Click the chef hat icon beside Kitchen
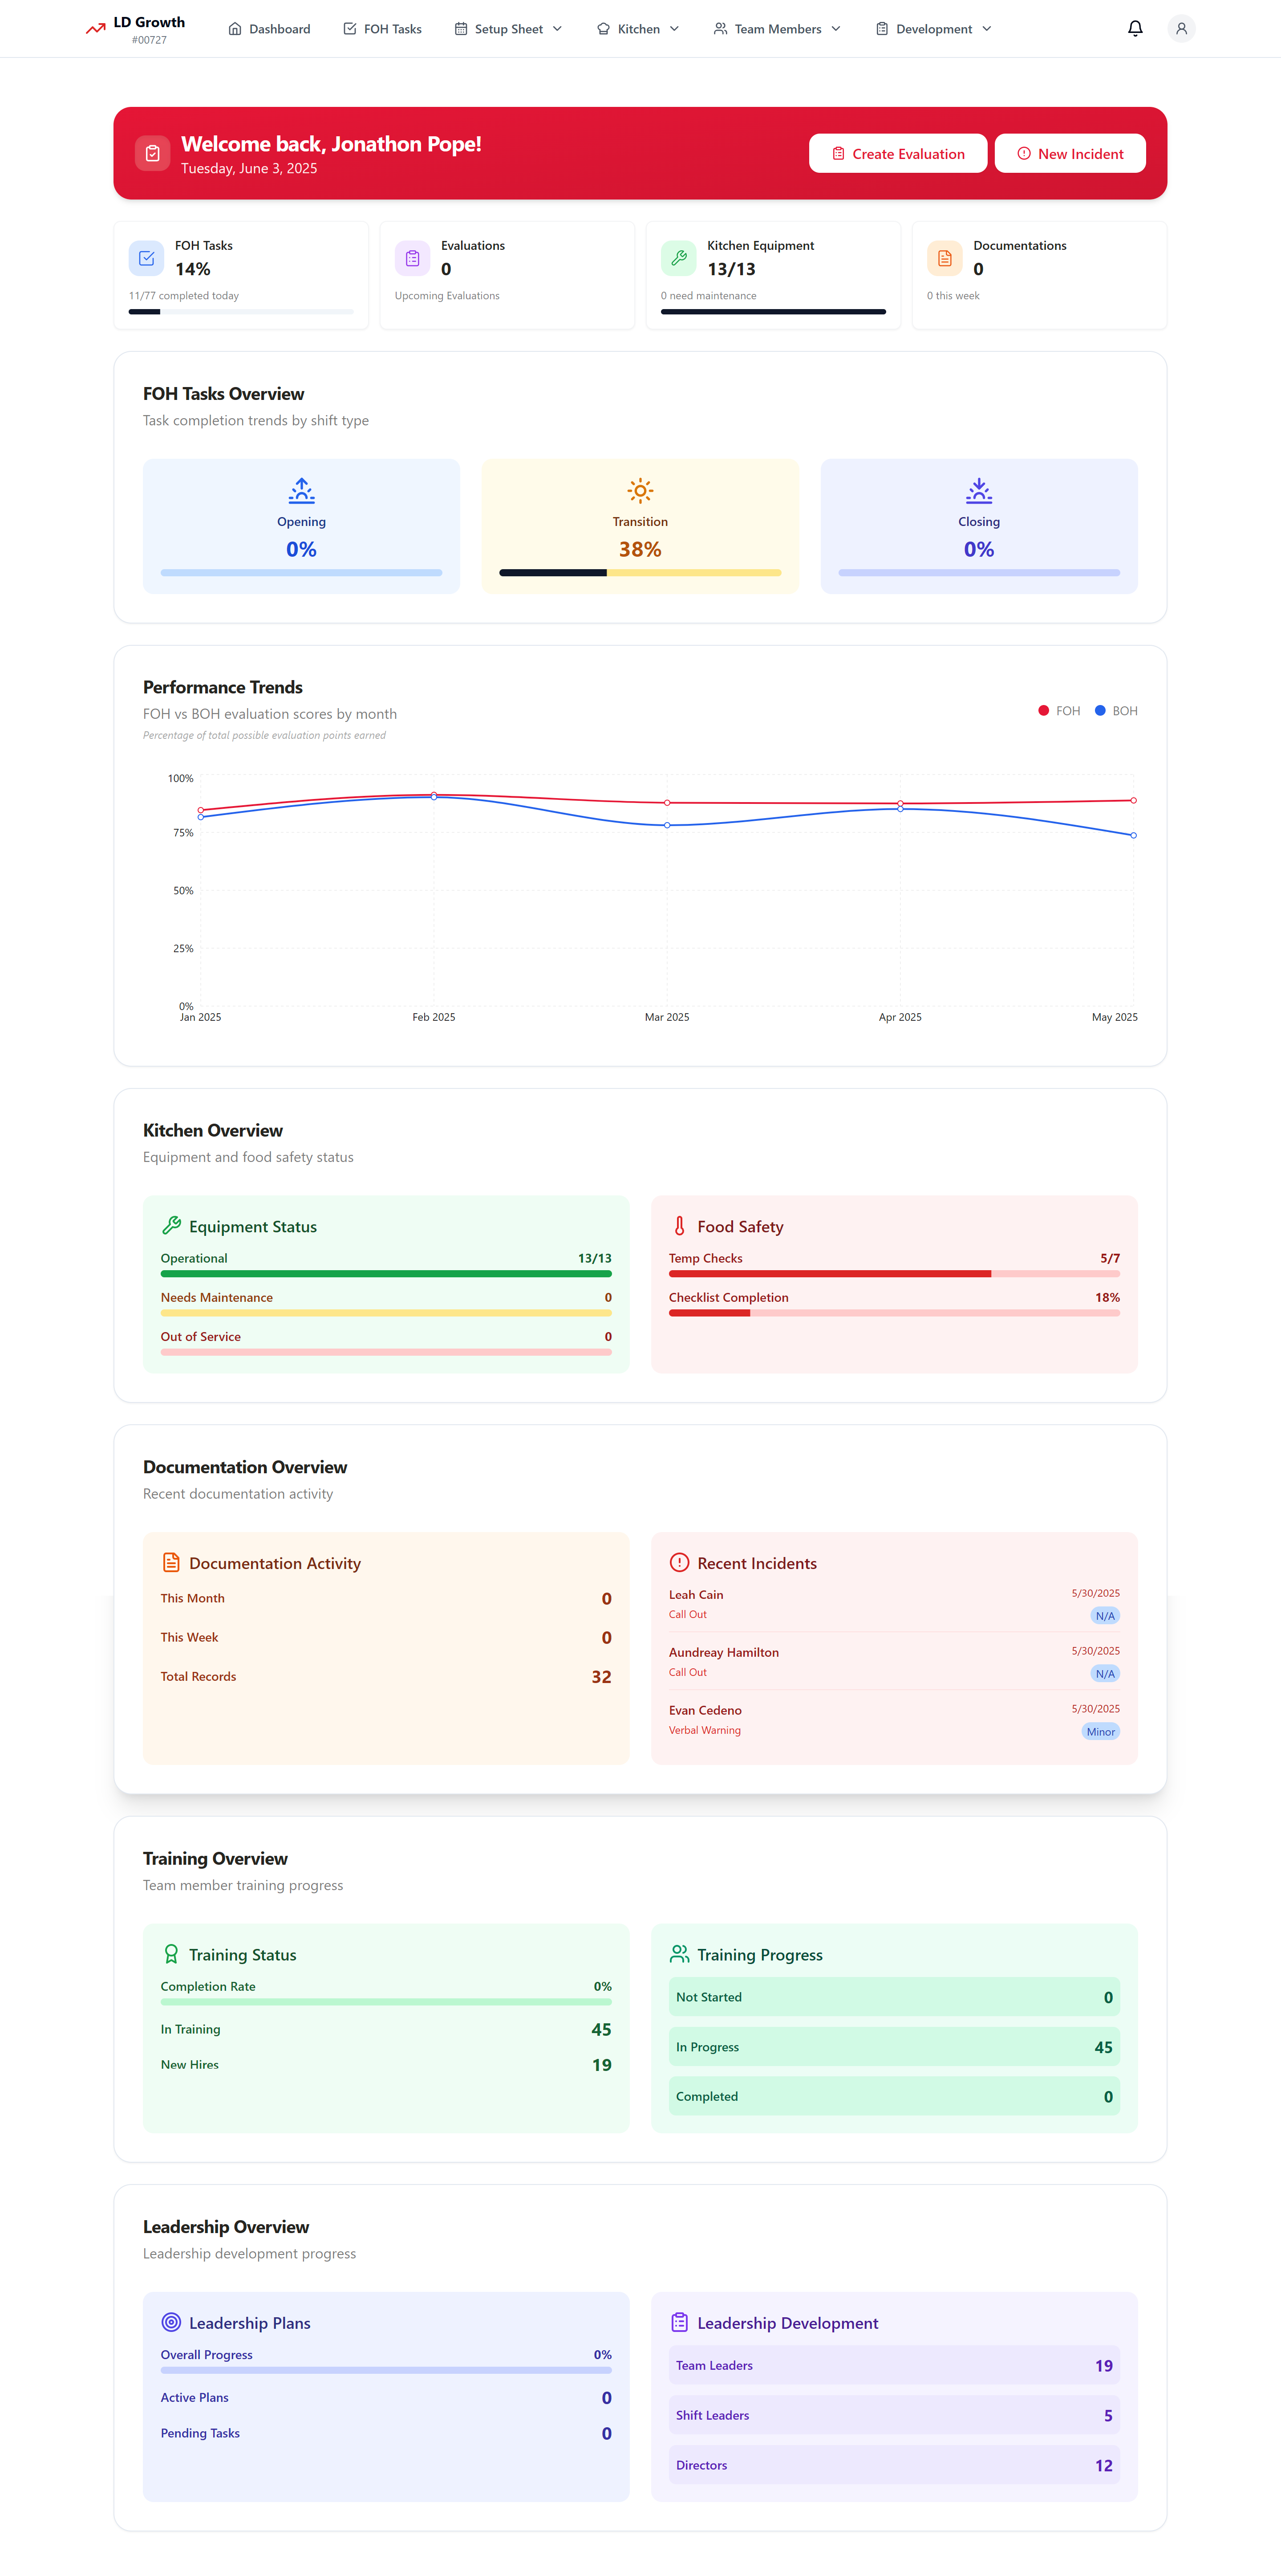The width and height of the screenshot is (1281, 2576). (x=604, y=29)
